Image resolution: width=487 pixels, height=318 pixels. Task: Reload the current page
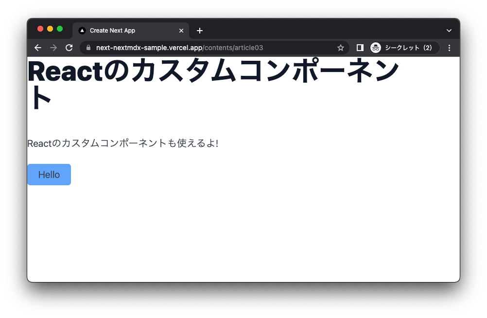[69, 48]
